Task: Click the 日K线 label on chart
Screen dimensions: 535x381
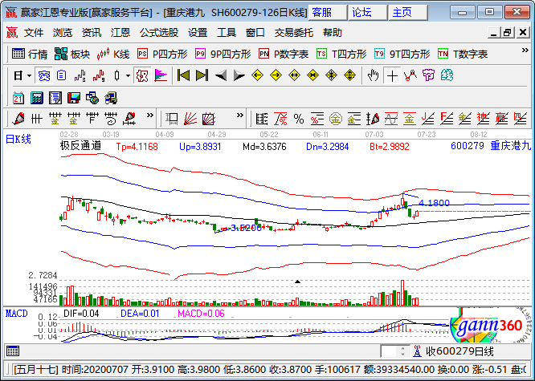Action: [18, 139]
